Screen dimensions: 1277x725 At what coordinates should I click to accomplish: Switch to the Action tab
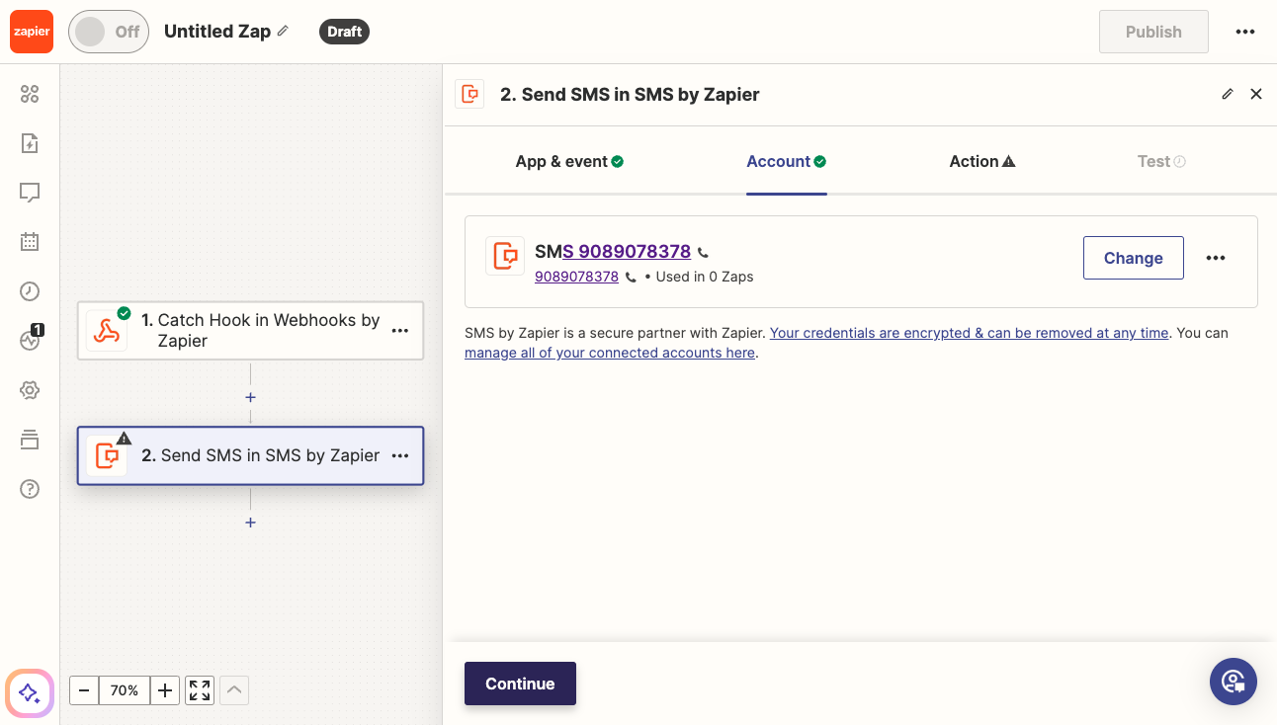[982, 161]
